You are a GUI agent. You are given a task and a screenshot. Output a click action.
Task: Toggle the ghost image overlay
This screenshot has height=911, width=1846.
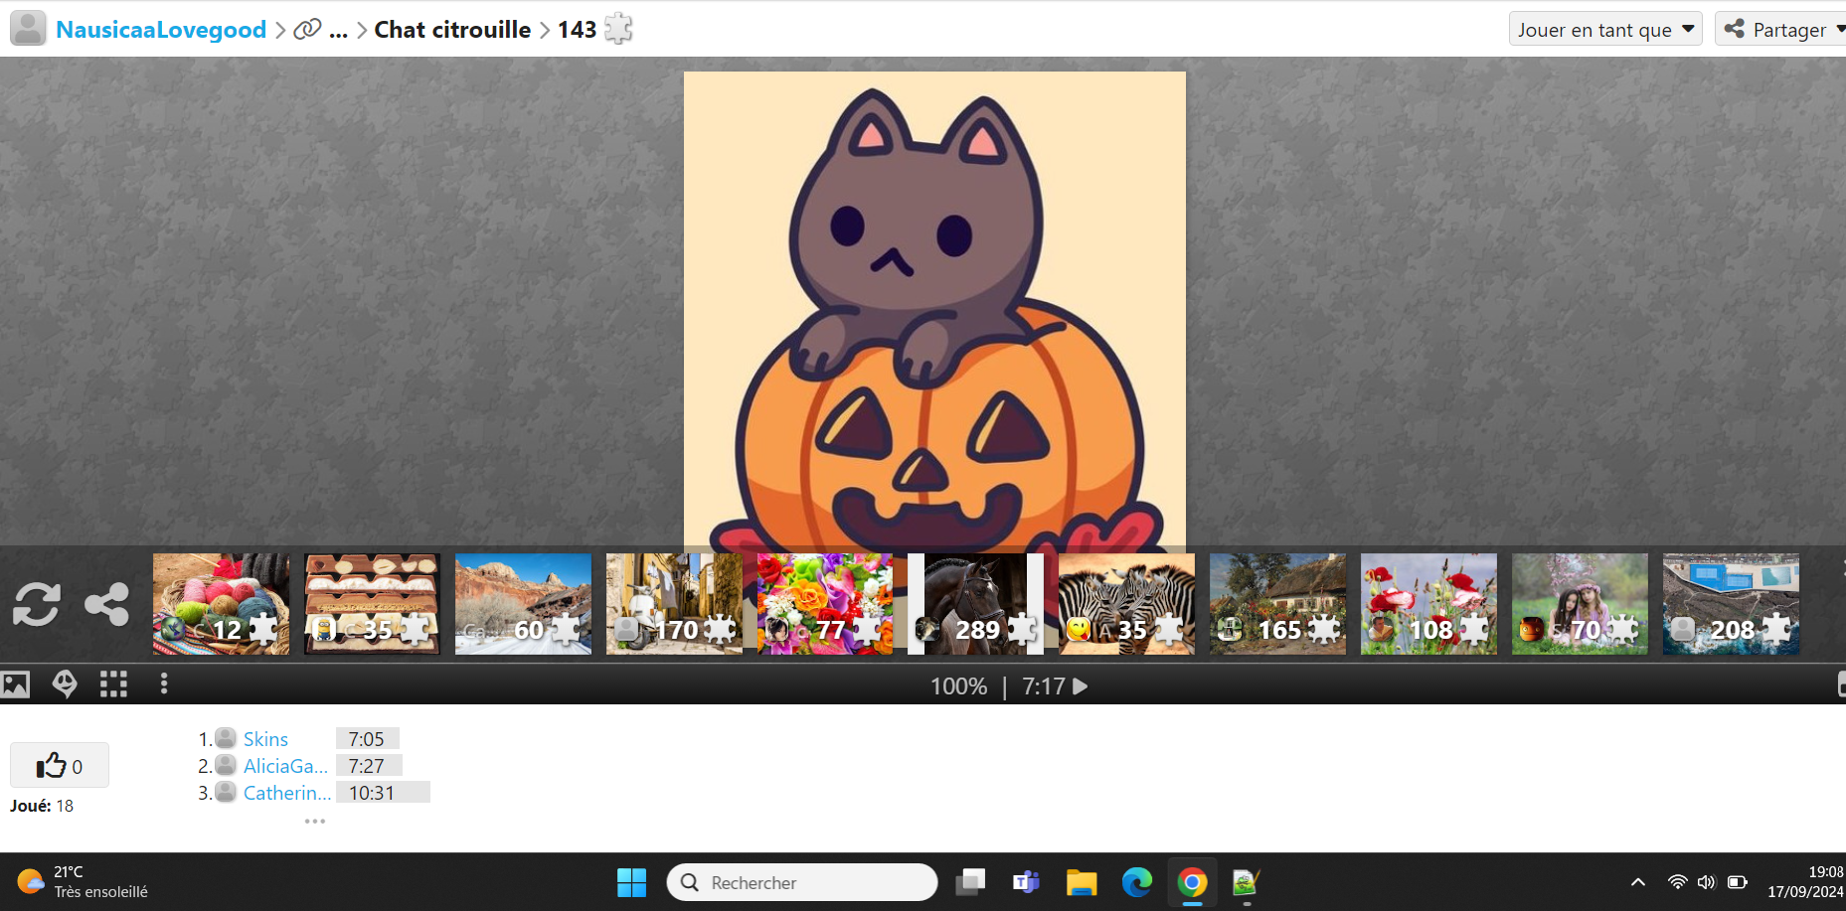coord(65,683)
